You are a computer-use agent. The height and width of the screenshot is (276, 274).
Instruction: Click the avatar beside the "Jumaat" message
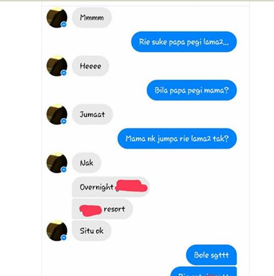[57, 114]
